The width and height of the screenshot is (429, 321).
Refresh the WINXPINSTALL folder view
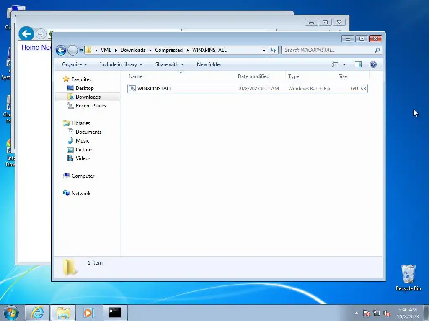[x=273, y=50]
